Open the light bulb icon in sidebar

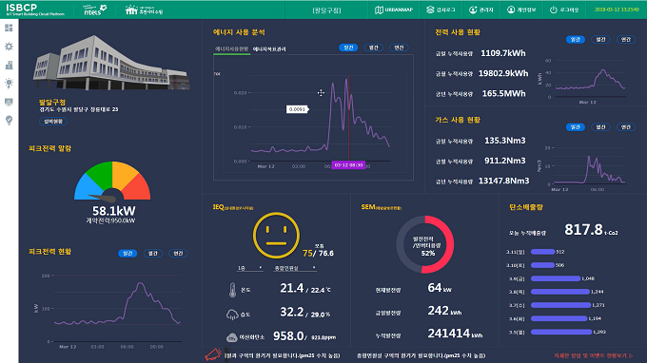click(9, 84)
